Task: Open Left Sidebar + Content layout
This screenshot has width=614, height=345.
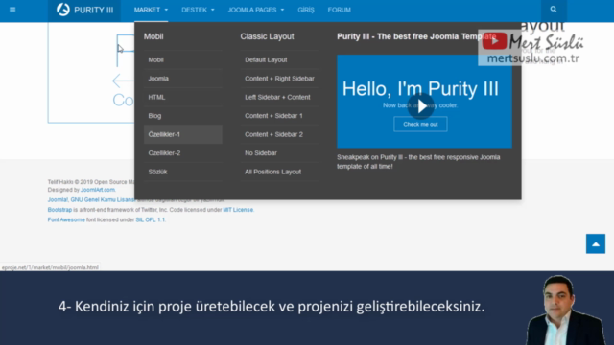Action: [x=279, y=97]
